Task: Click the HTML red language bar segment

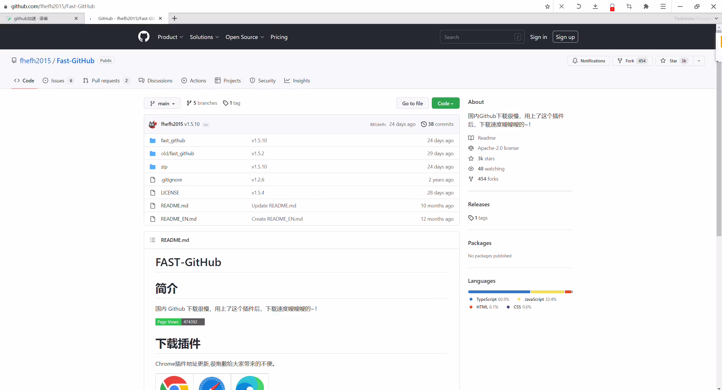Action: [x=568, y=292]
